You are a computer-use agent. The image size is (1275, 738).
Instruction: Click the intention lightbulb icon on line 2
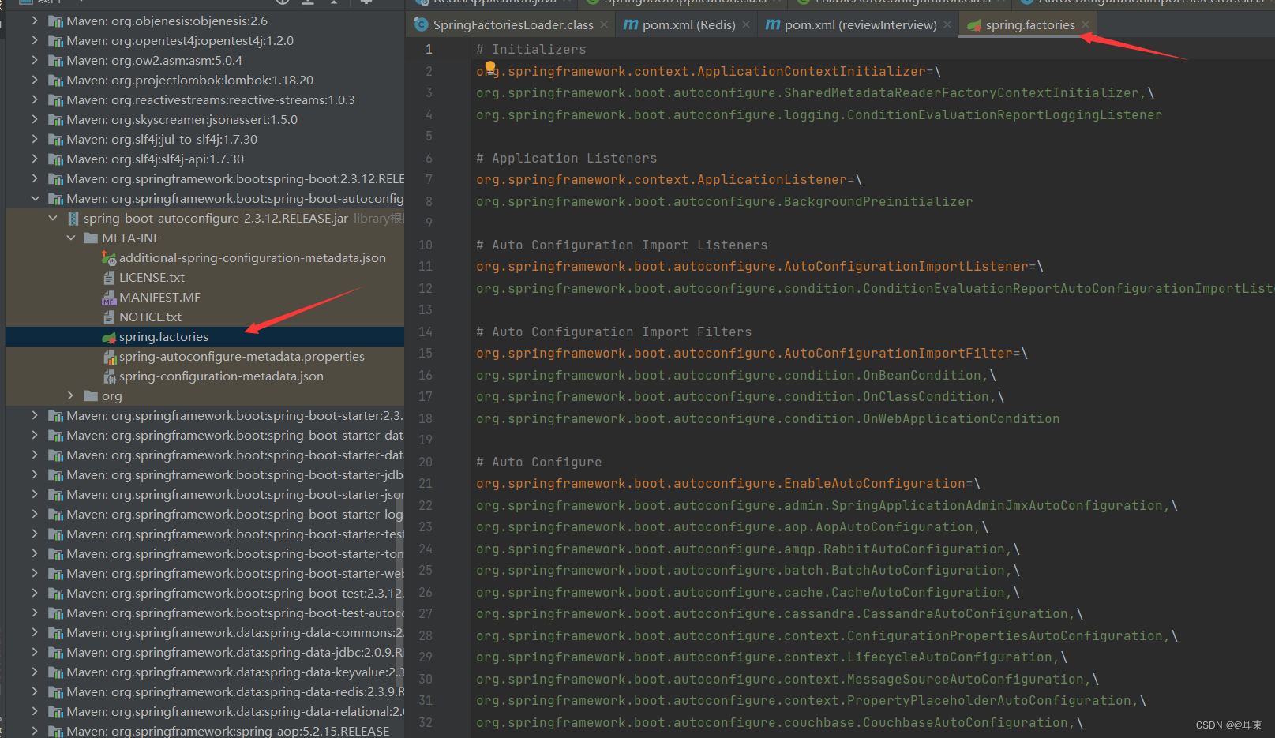(x=490, y=67)
